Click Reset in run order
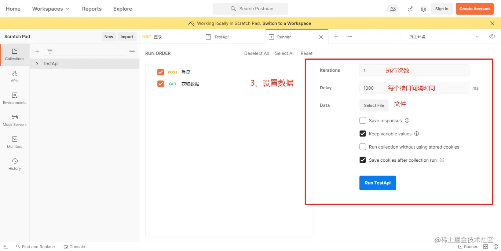This screenshot has width=501, height=251. point(307,53)
